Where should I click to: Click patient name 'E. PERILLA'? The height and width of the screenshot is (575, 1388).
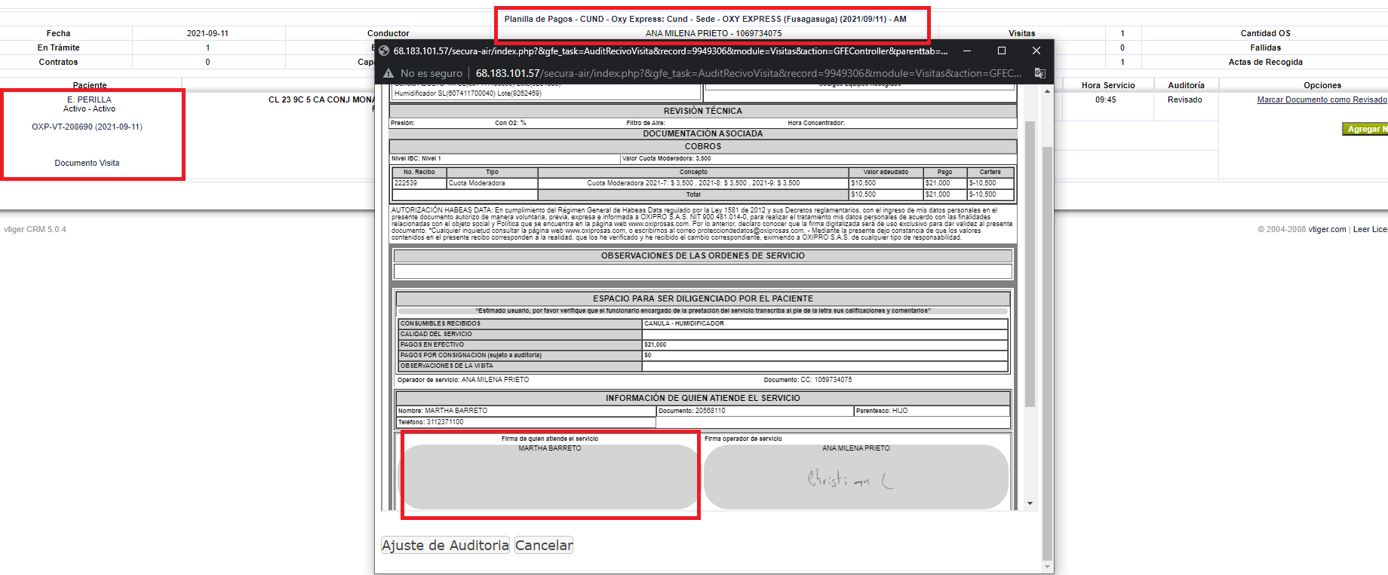point(89,99)
